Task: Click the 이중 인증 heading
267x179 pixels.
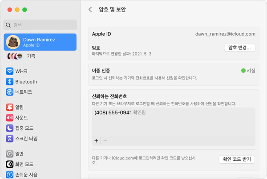Action: (x=101, y=71)
